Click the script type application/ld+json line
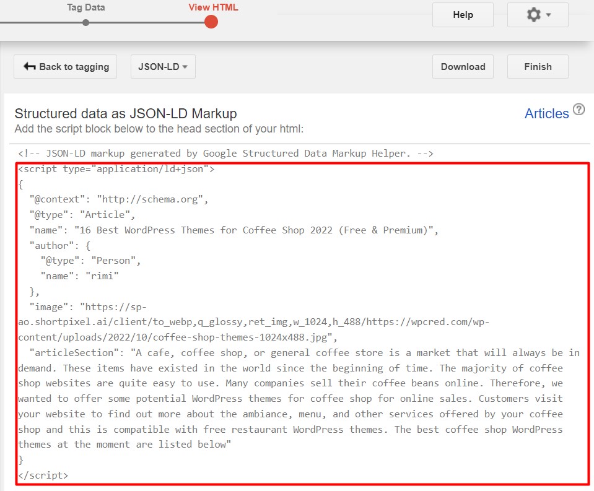 click(116, 169)
